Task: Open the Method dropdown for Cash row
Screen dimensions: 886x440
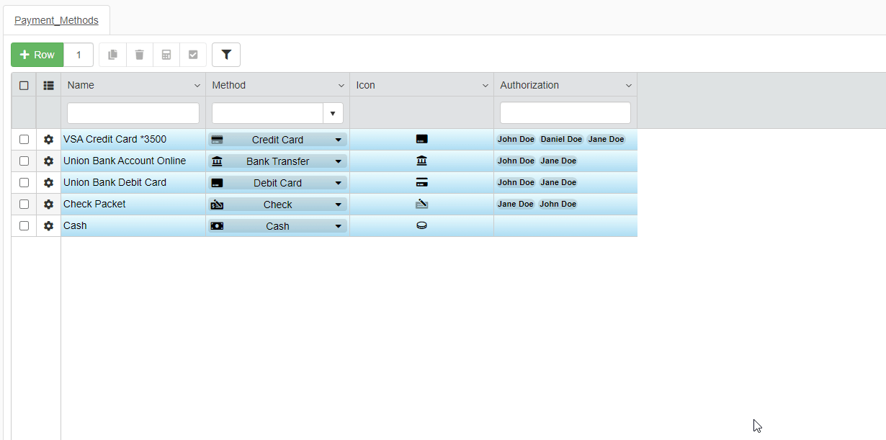Action: pos(338,226)
